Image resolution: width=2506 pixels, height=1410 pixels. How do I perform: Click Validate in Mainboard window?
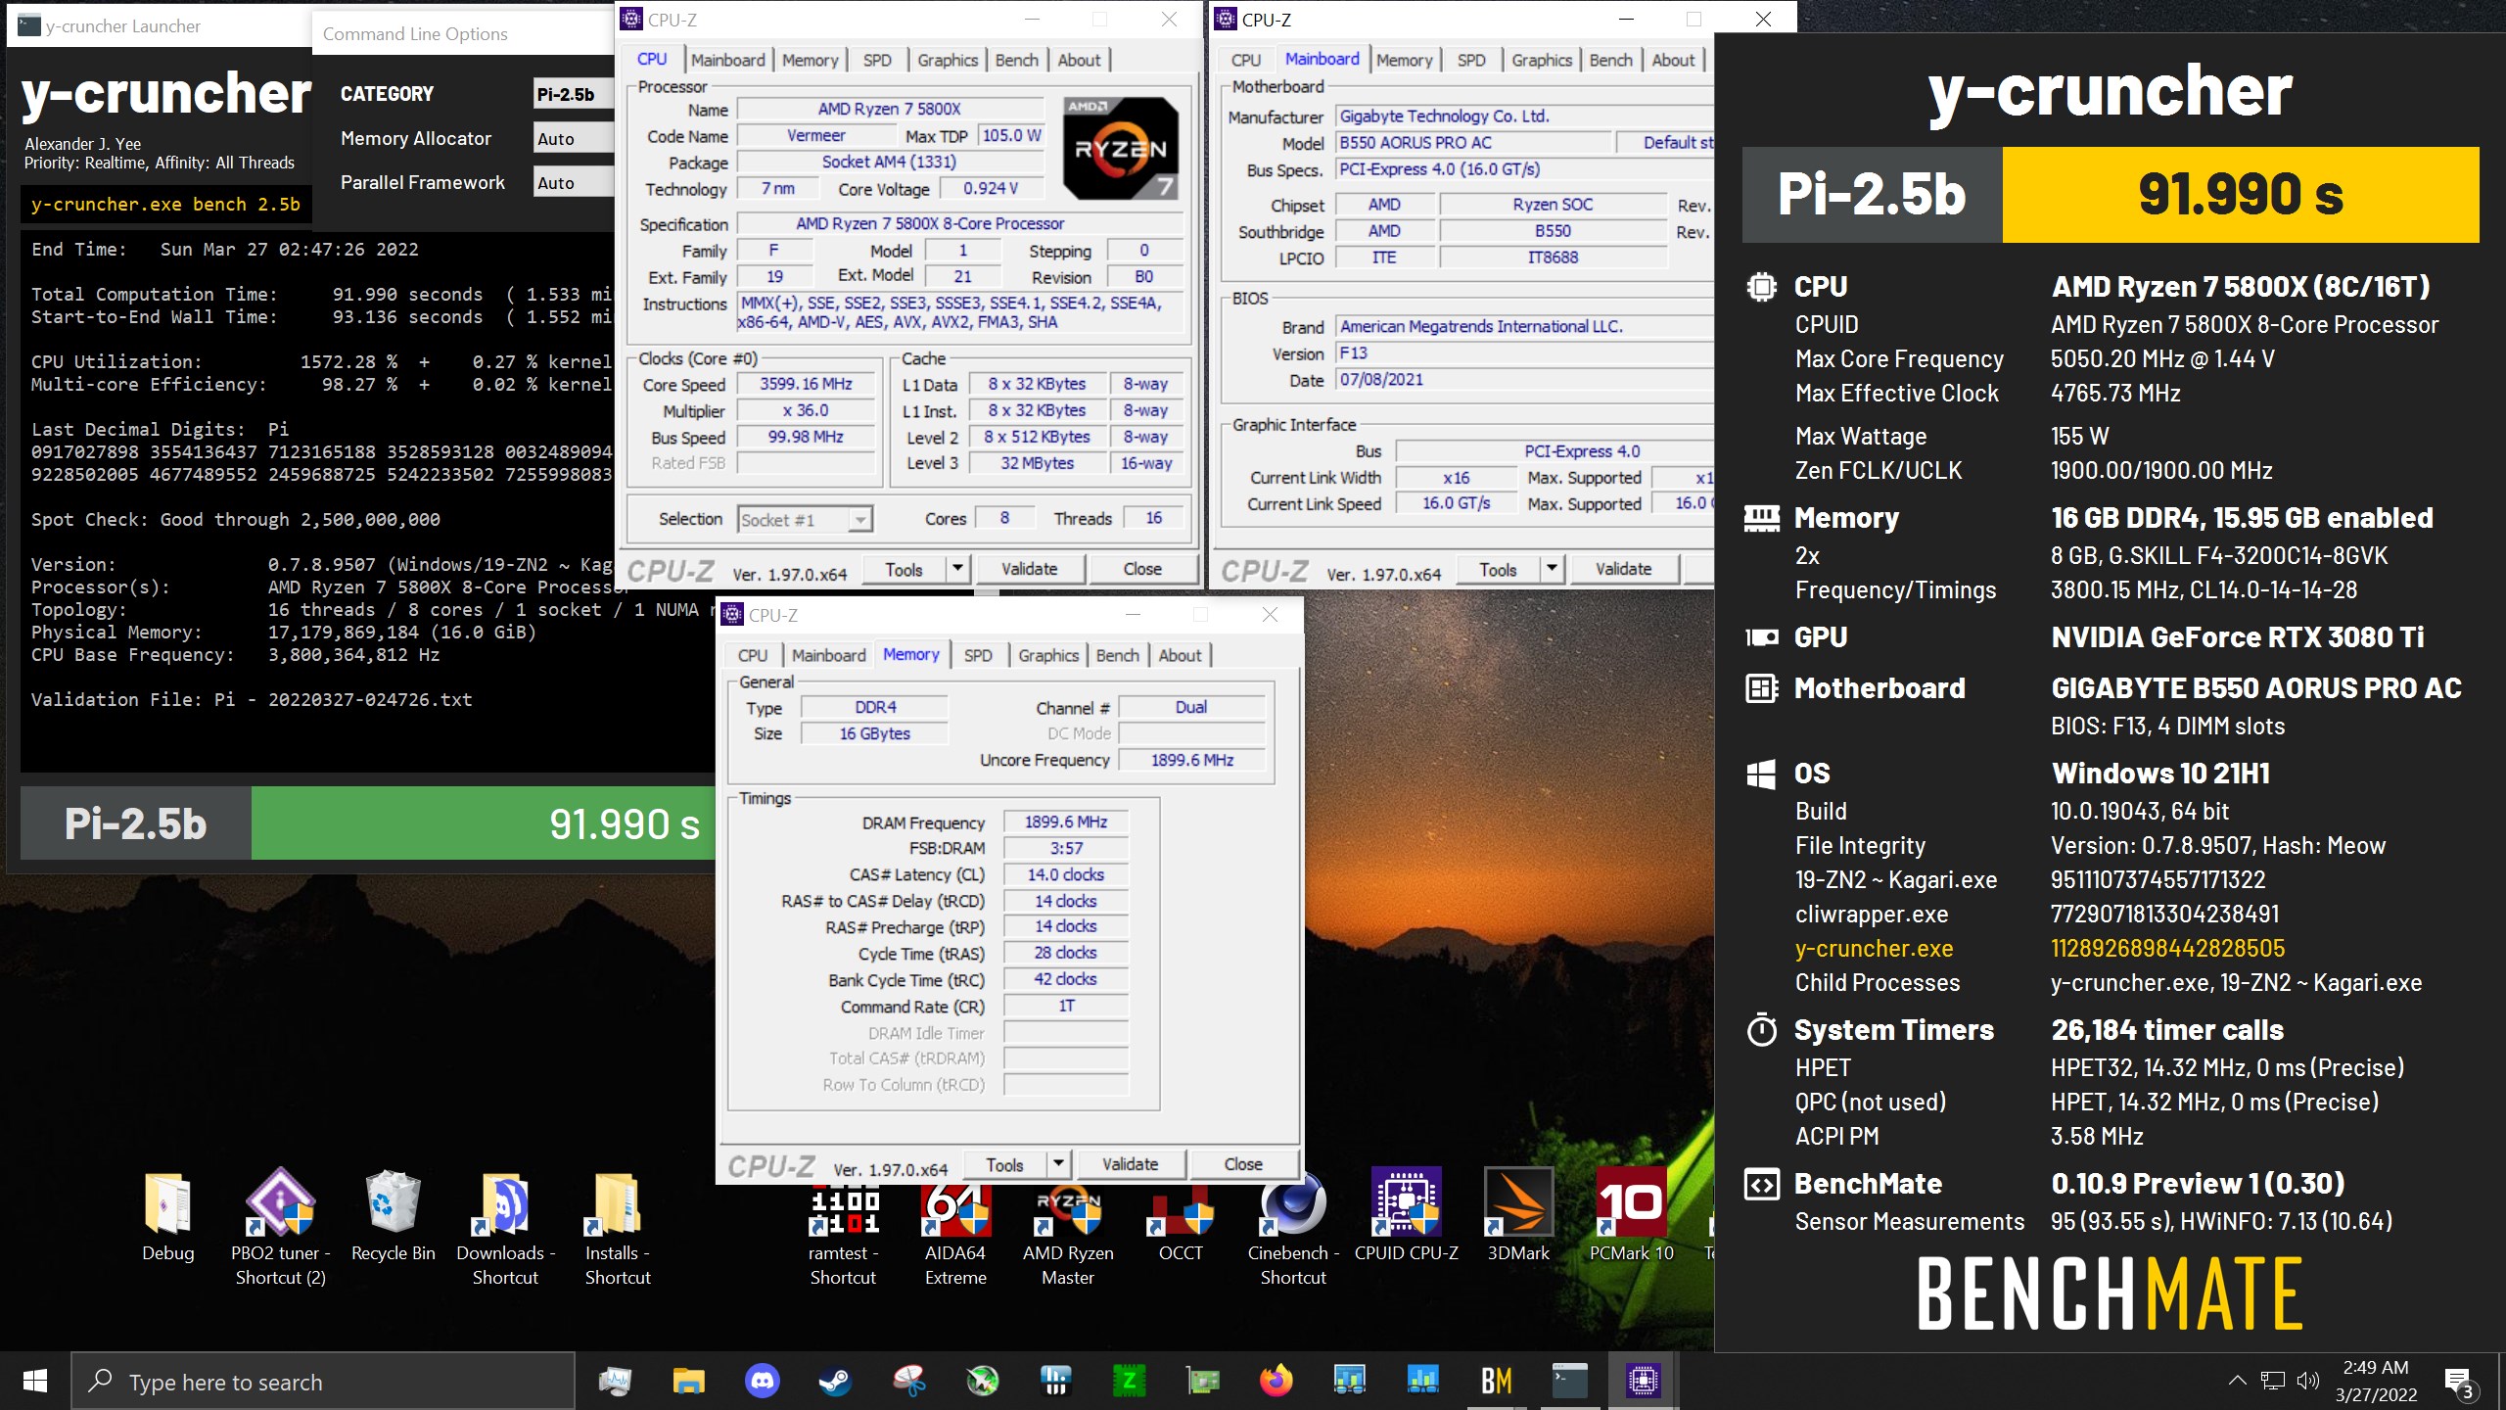(x=1623, y=569)
